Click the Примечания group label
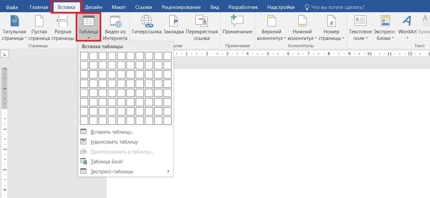 click(237, 46)
